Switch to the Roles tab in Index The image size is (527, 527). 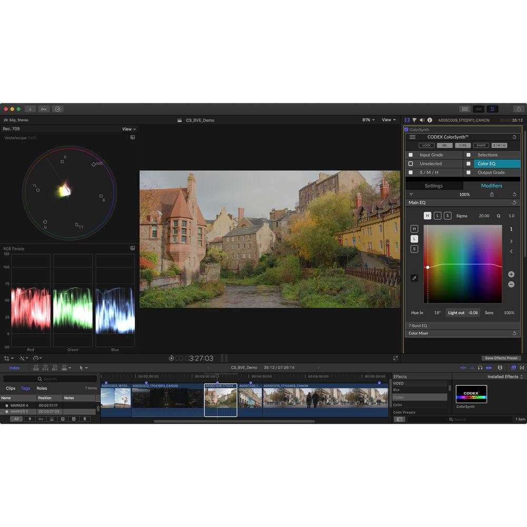tap(42, 388)
